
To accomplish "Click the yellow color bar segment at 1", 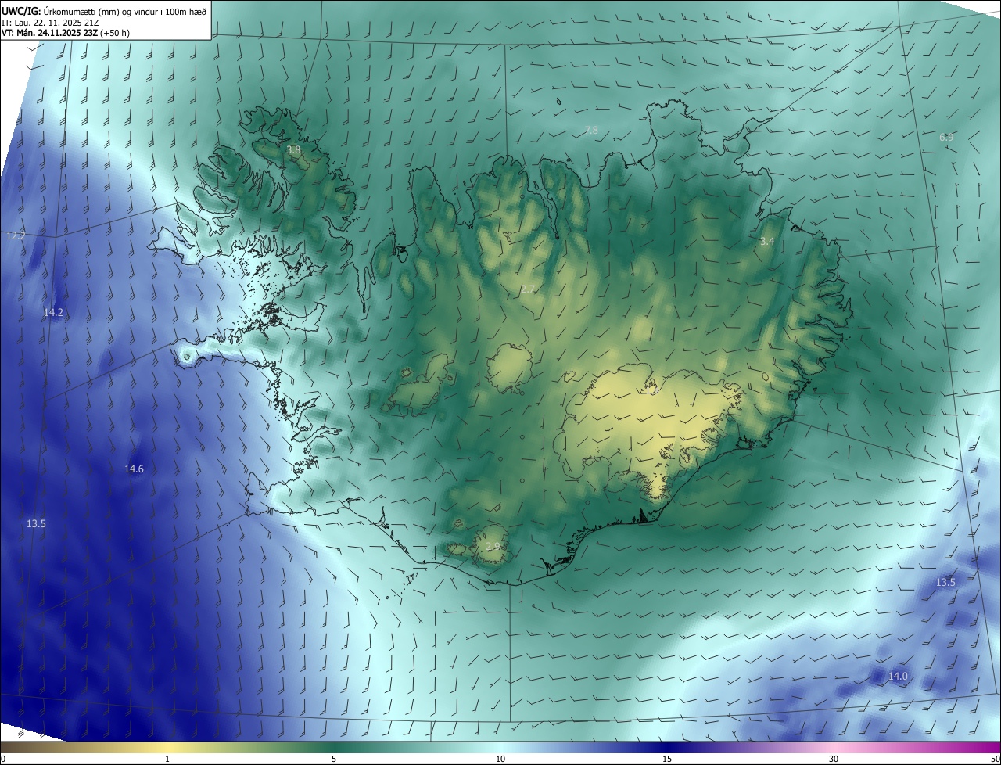I will [167, 747].
